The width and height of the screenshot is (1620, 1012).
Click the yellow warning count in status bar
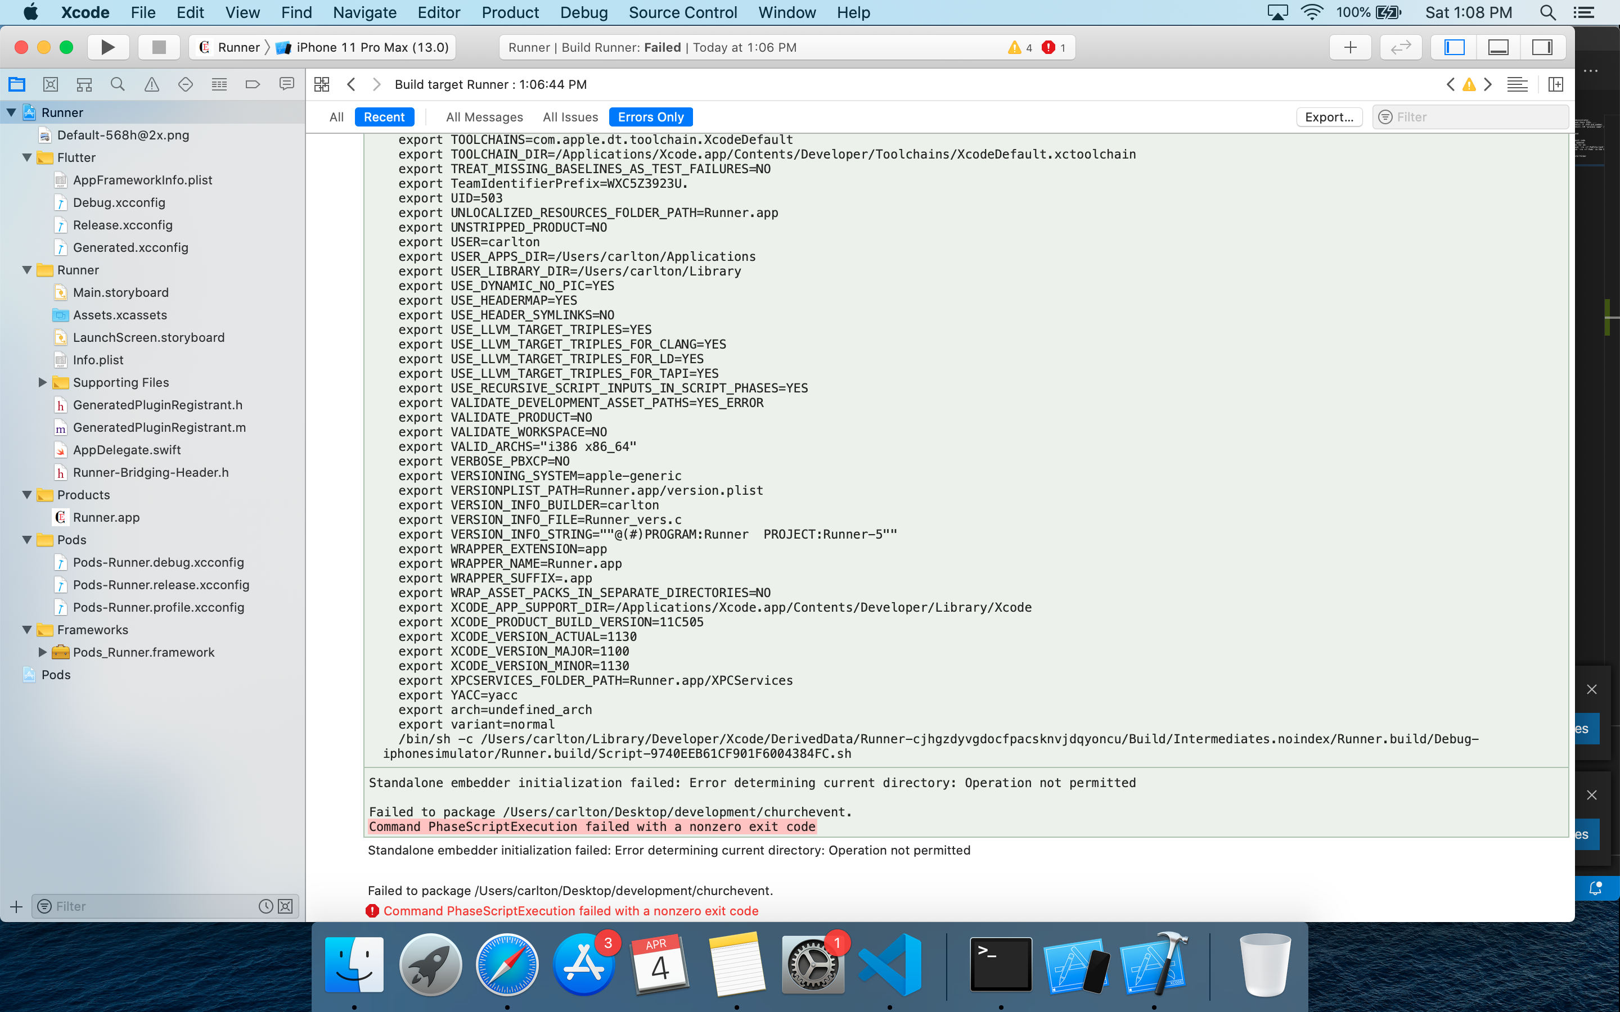point(1021,48)
